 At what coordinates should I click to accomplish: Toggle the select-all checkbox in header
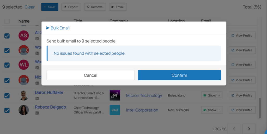tap(7, 21)
